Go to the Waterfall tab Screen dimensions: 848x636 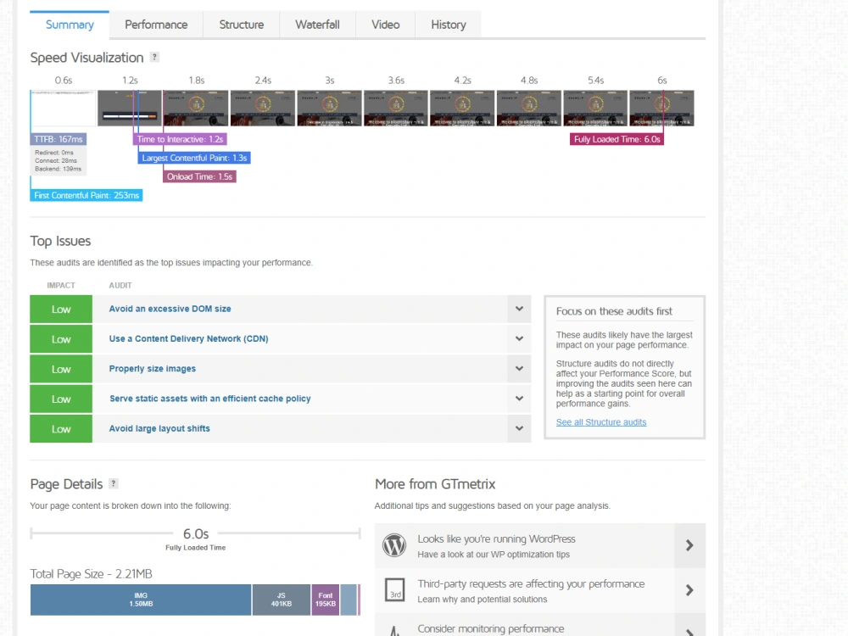317,25
